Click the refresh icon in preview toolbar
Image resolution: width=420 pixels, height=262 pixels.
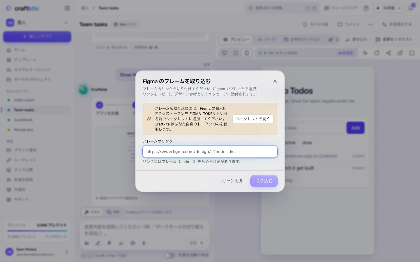point(377,53)
